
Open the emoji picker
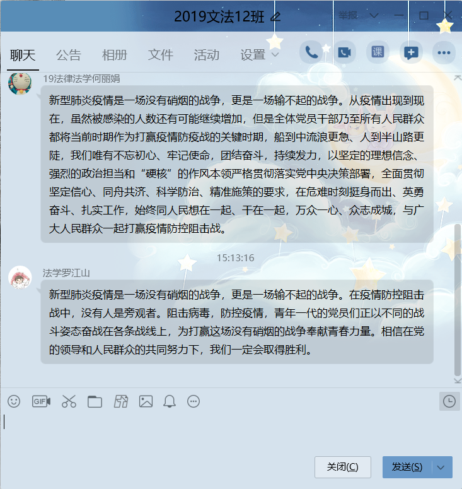click(x=14, y=401)
